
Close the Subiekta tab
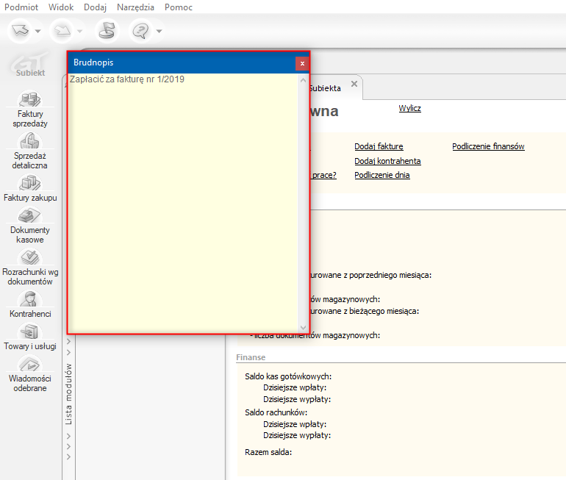354,84
